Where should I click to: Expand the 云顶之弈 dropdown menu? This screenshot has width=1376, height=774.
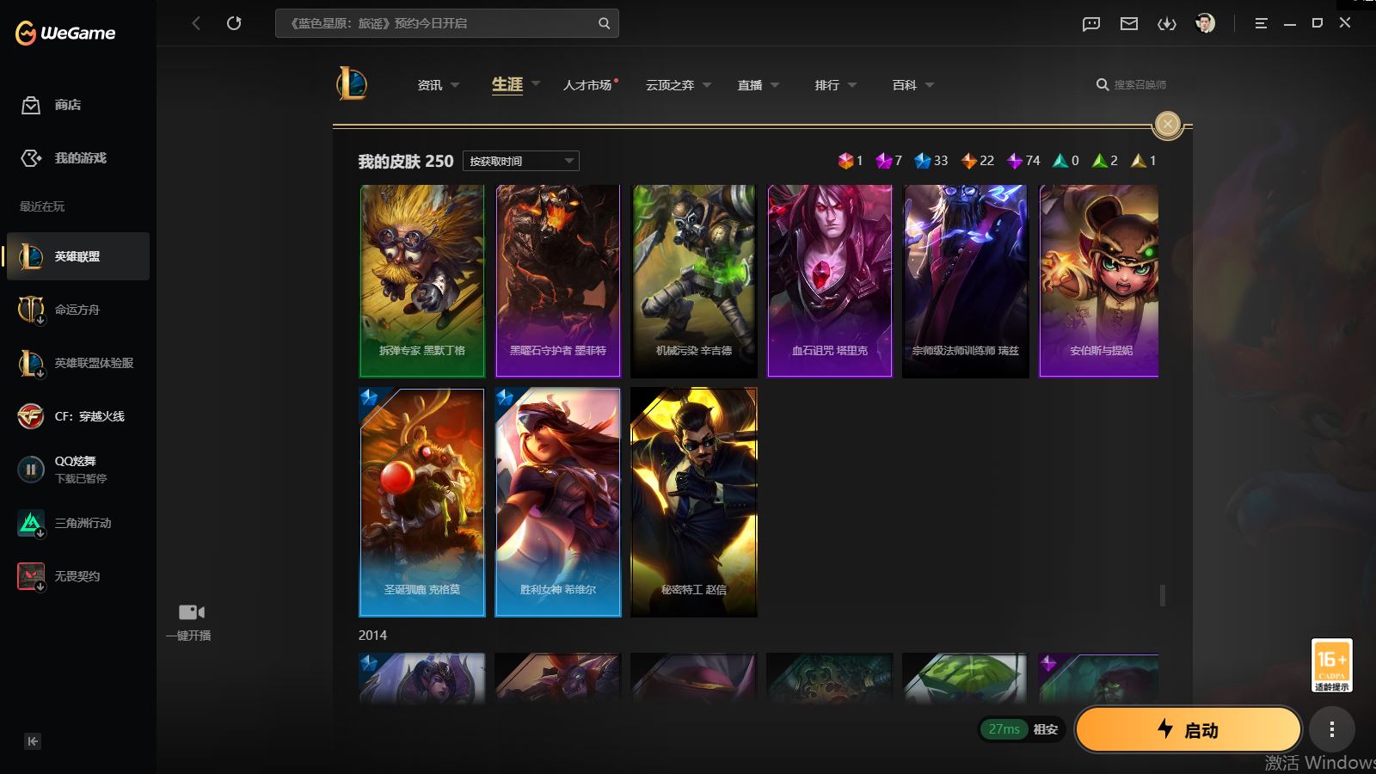(707, 85)
